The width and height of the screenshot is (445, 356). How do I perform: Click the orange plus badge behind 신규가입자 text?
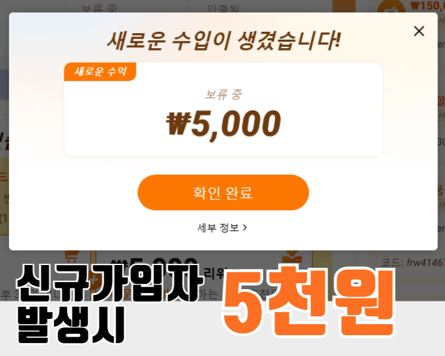[x=94, y=281]
